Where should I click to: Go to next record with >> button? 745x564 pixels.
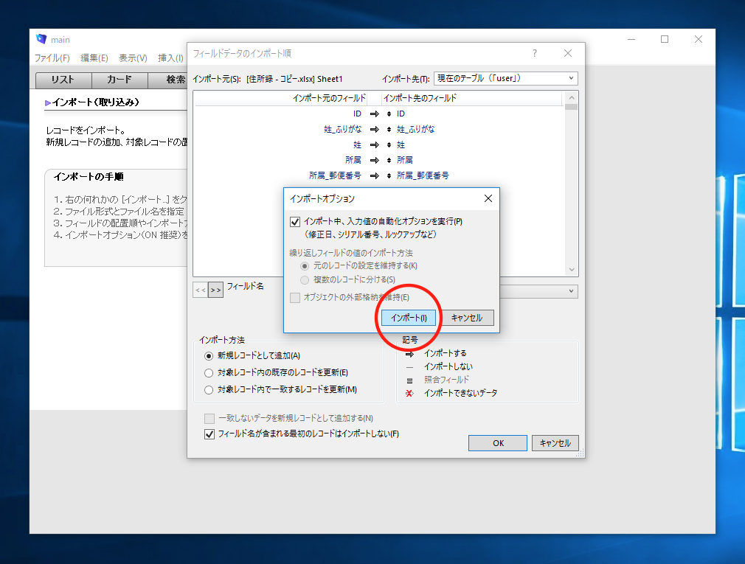[x=215, y=290]
